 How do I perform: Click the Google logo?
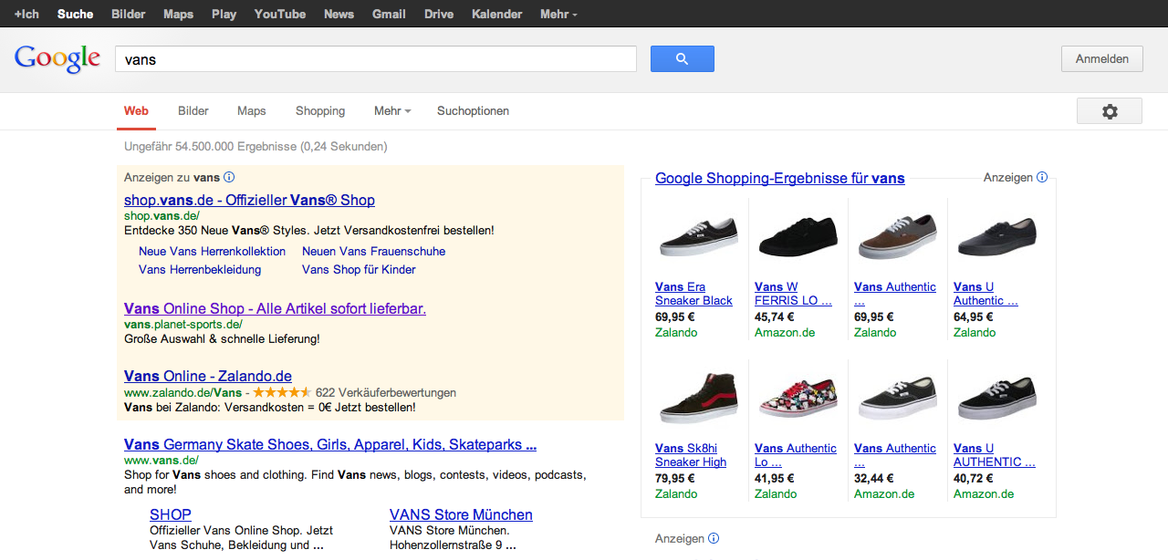click(57, 59)
